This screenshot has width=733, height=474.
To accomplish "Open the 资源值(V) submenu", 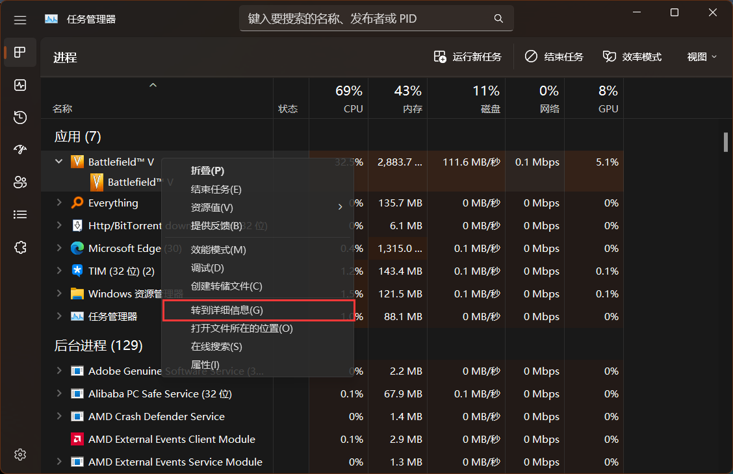I will (x=258, y=207).
